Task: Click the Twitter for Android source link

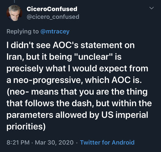Action: pos(107,142)
